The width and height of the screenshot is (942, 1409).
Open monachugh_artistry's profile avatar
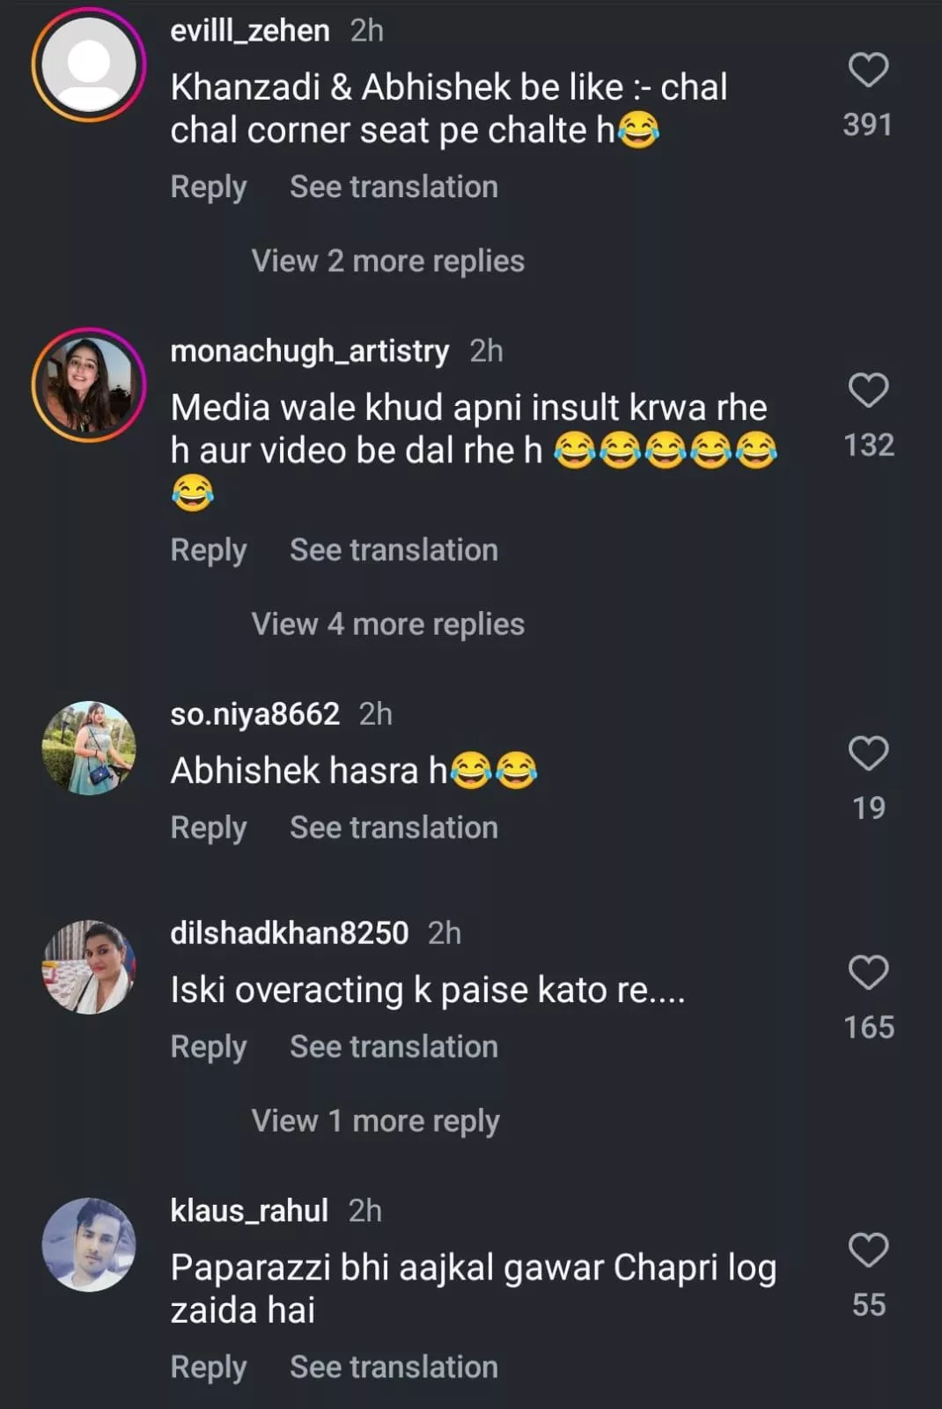point(89,385)
